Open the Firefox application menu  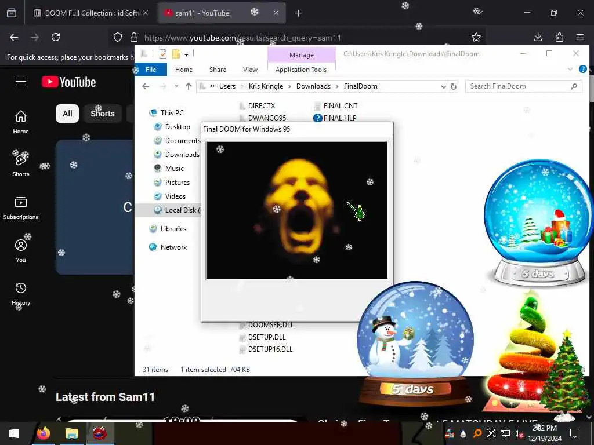pos(580,37)
